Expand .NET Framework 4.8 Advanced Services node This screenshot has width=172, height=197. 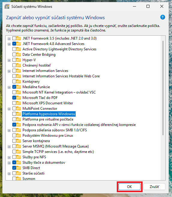coord(9,44)
